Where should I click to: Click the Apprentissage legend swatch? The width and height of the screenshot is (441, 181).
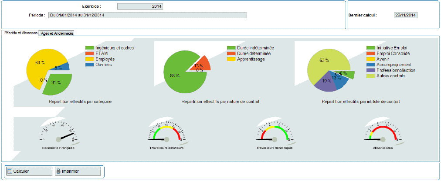[x=231, y=59]
